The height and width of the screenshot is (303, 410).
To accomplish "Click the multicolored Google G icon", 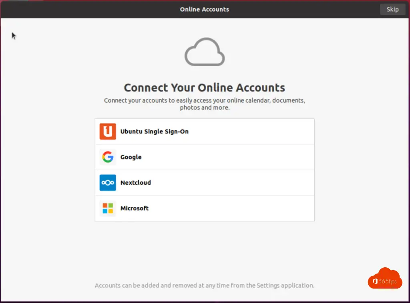I will click(108, 157).
